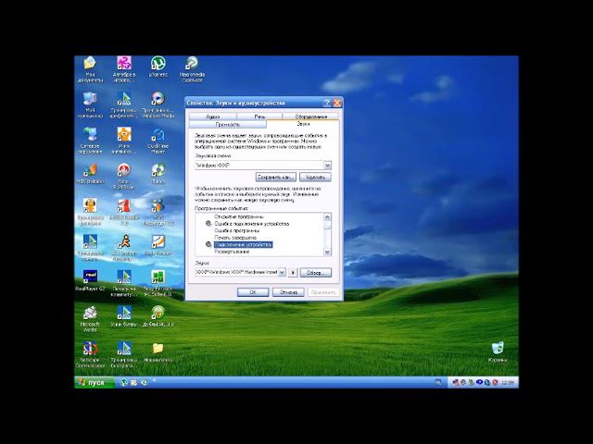This screenshot has height=444, width=593.
Task: Launch the AOL Instant Messenger running man icon
Action: coord(124,248)
